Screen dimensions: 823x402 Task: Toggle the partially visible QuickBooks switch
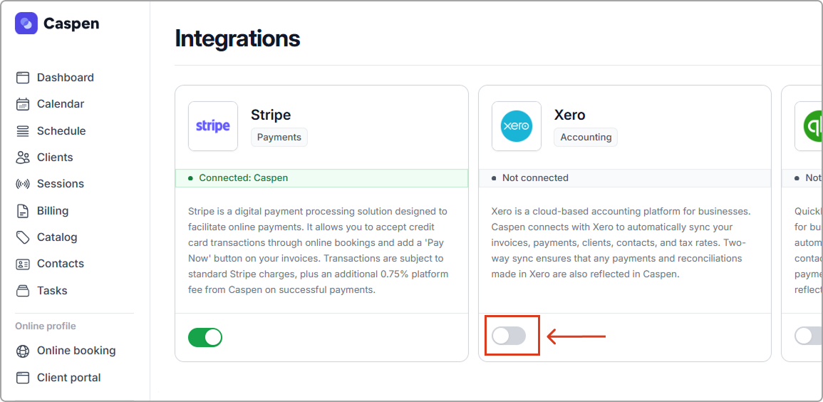pyautogui.click(x=809, y=336)
